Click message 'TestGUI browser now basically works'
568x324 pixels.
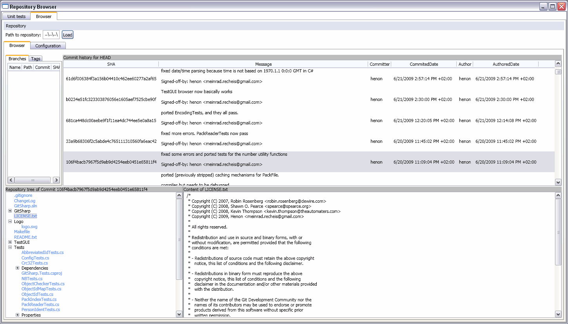click(x=197, y=92)
